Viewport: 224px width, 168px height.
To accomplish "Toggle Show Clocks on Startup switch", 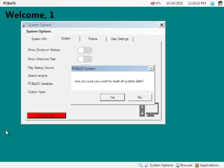I will click(x=85, y=50).
